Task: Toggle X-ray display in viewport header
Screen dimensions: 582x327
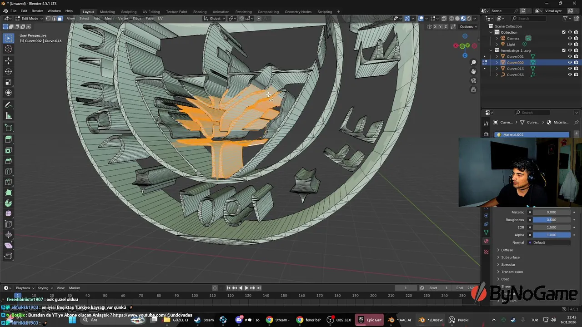Action: pos(444,19)
